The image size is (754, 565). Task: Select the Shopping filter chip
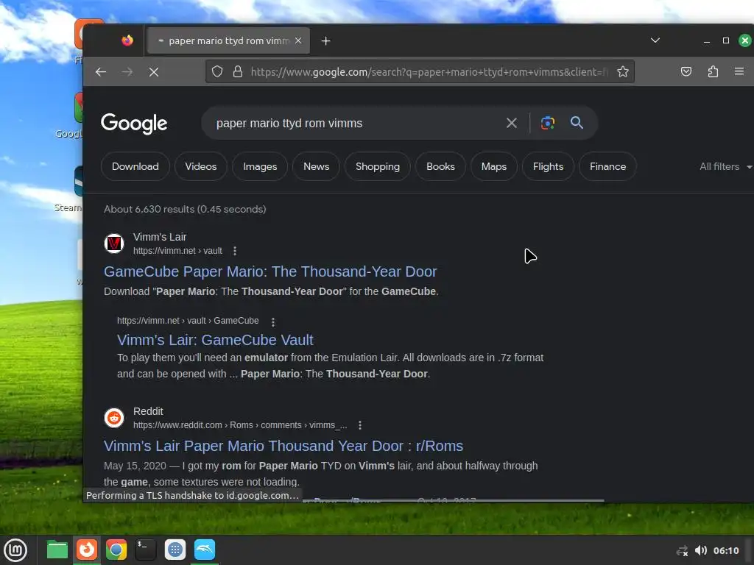378,167
